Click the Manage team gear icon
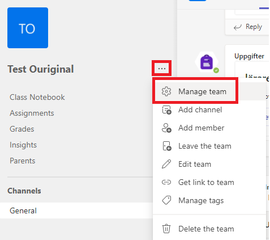 (166, 91)
